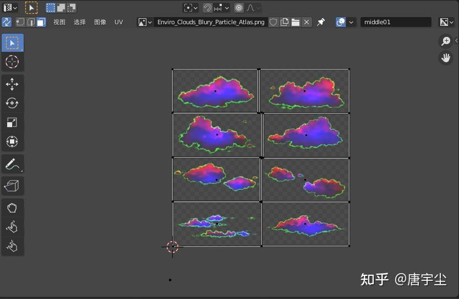Set selection mode to new selection

51,8
